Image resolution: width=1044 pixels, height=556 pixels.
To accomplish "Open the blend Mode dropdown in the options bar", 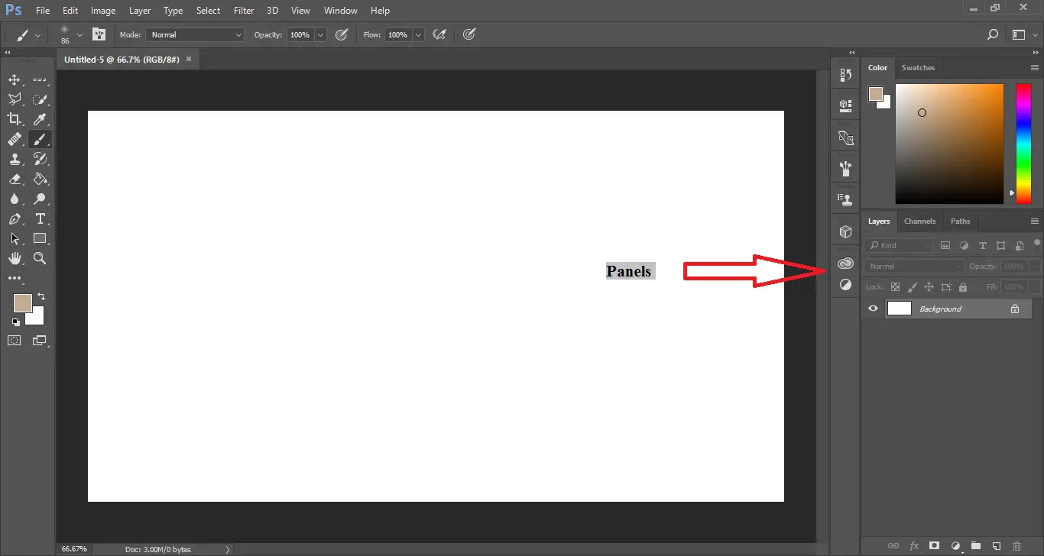I will click(x=194, y=34).
